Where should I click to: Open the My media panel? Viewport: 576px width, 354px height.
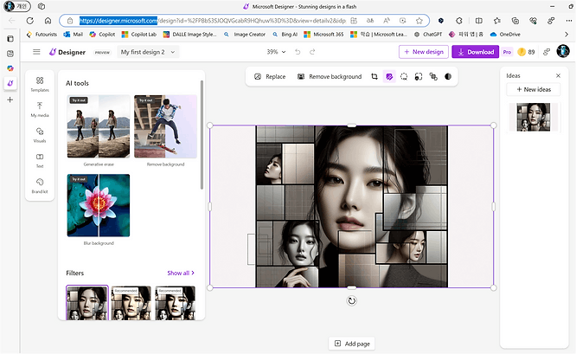pyautogui.click(x=40, y=108)
